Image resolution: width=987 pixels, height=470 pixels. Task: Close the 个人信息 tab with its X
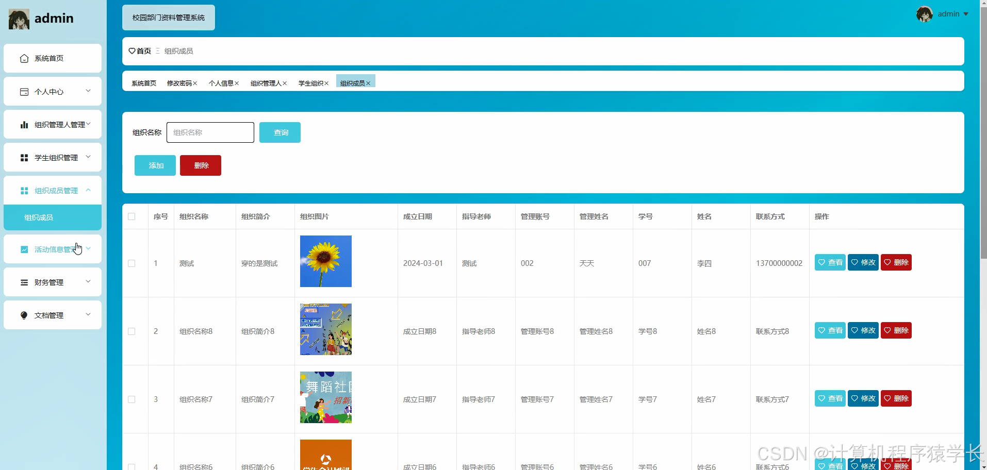pos(237,83)
